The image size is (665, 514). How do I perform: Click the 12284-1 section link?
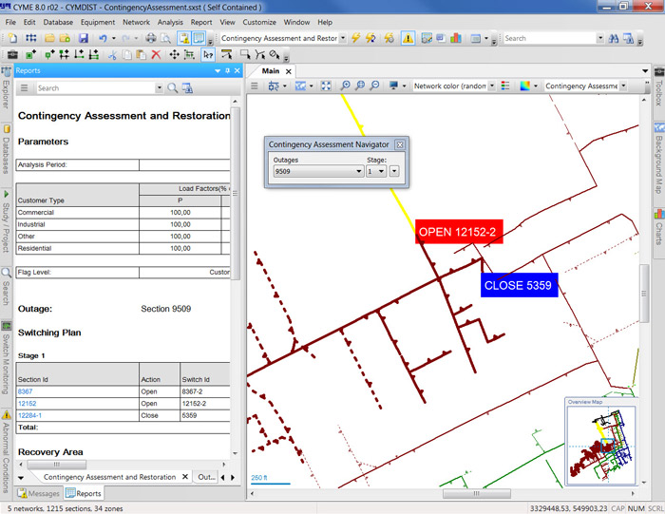pos(30,415)
